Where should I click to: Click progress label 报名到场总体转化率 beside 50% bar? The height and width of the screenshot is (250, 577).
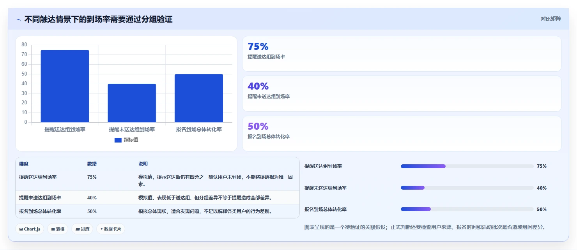click(326, 209)
